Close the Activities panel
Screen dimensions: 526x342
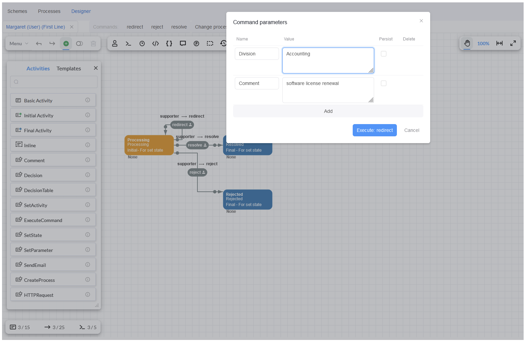[x=96, y=68]
